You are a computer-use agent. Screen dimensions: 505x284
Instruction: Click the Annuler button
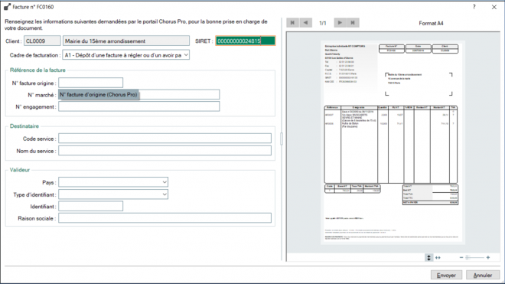pyautogui.click(x=483, y=275)
